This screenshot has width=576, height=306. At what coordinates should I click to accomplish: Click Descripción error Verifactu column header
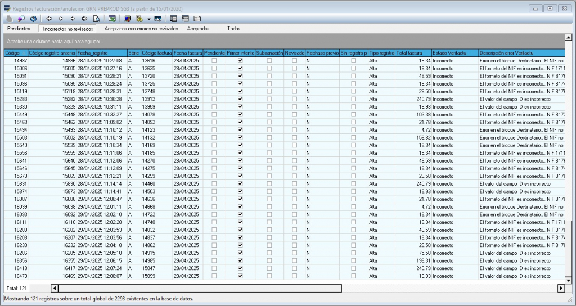tap(521, 53)
